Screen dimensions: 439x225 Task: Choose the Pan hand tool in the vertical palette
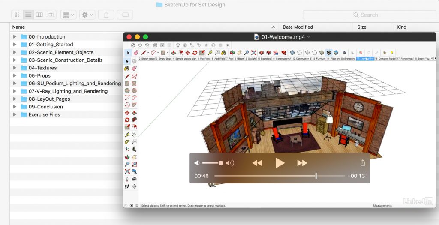pyautogui.click(x=134, y=157)
